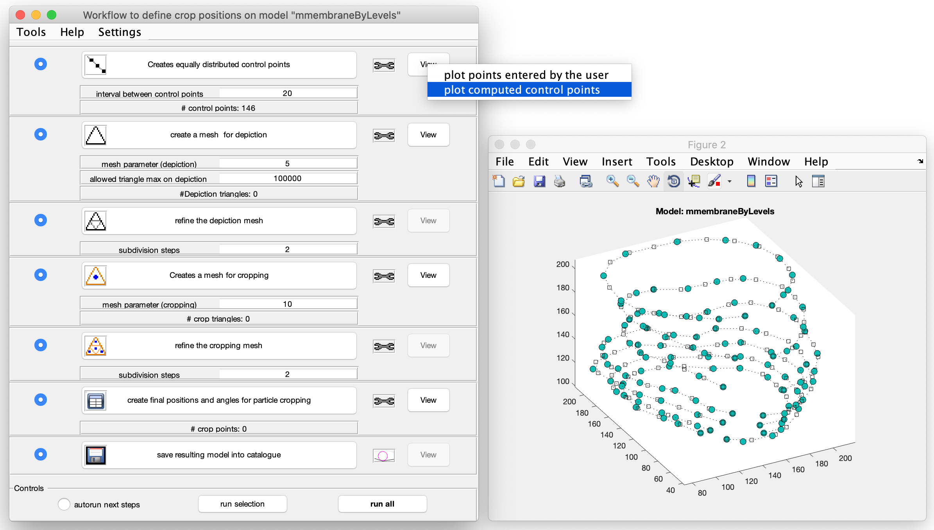The image size is (934, 530).
Task: Click wrench icon beside Creates a mesh for cropping
Action: point(384,276)
